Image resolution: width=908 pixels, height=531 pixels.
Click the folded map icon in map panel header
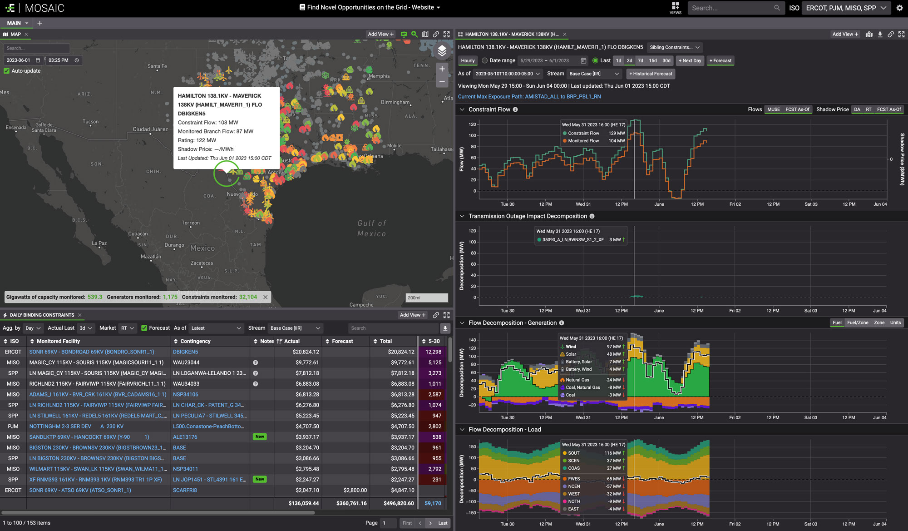[x=425, y=34]
